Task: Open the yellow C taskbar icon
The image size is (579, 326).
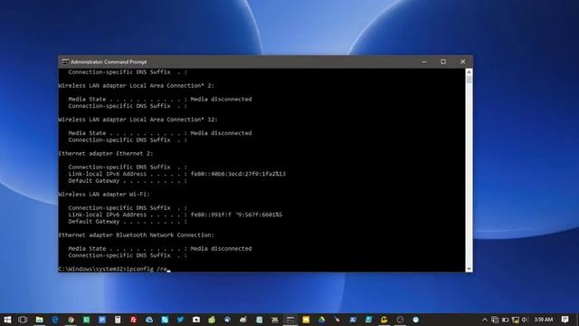Action: coord(384,320)
